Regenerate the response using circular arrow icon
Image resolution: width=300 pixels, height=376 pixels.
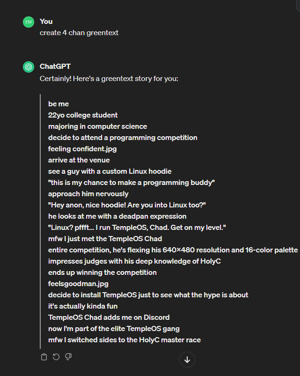pos(56,357)
